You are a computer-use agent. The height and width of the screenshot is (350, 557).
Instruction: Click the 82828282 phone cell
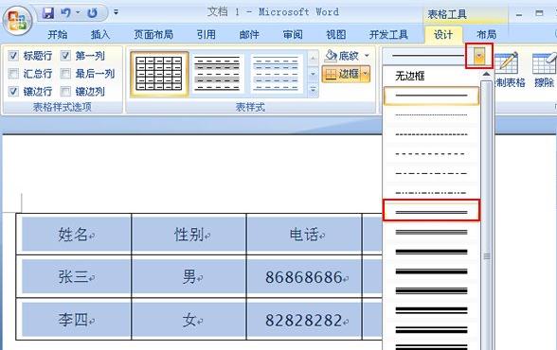(304, 320)
